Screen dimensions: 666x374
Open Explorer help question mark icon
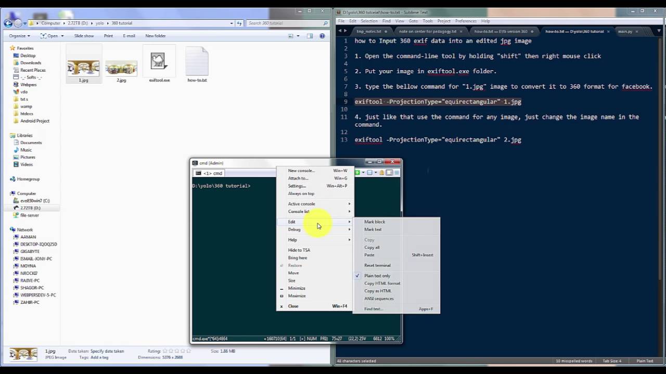pos(322,36)
